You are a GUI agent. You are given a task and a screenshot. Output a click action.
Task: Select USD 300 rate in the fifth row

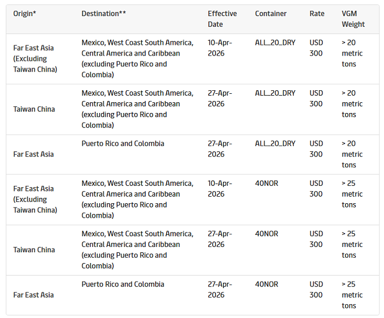pos(316,239)
